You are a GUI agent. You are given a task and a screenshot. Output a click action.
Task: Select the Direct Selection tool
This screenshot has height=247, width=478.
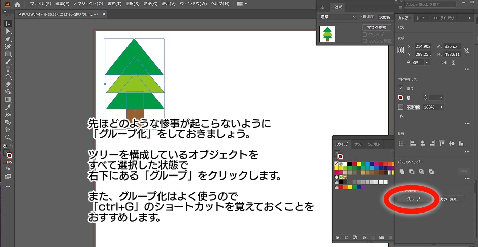8,31
